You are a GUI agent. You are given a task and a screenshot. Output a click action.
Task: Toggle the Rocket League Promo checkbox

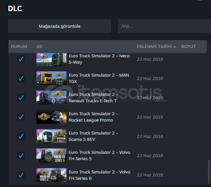point(21,117)
